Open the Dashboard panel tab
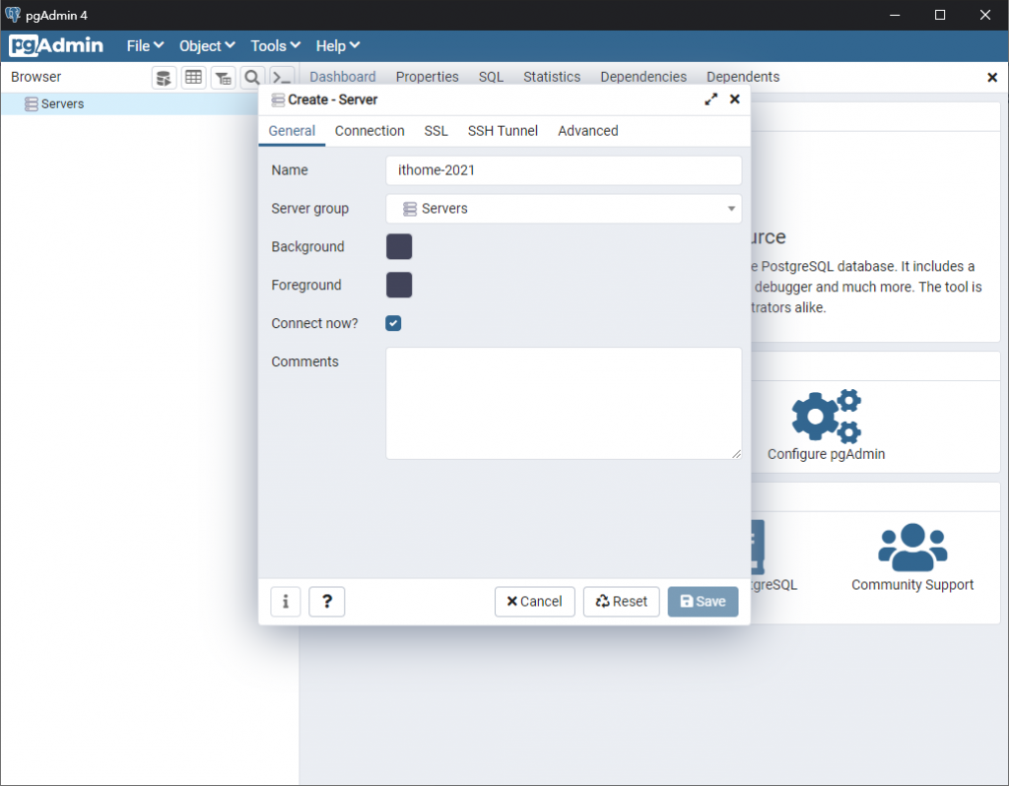Viewport: 1009px width, 786px height. (x=342, y=77)
